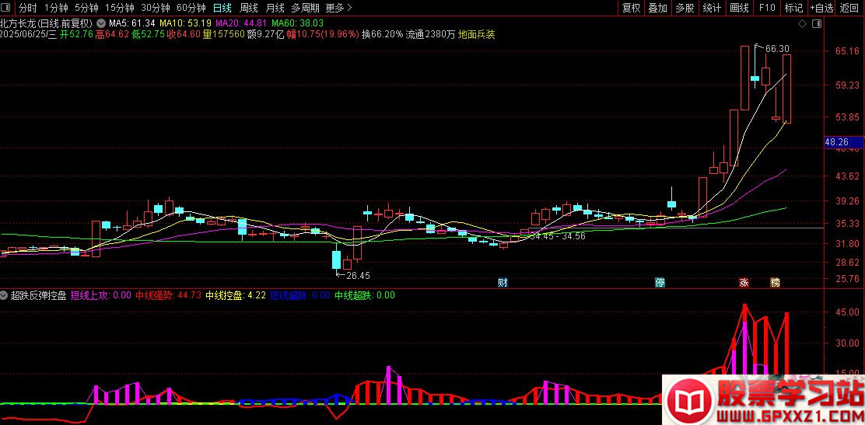The width and height of the screenshot is (865, 425).
Task: Switch to 1分钟 period
Action: (56, 8)
